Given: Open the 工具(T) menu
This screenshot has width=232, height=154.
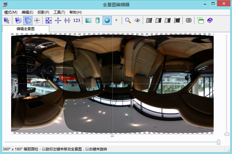Looking at the screenshot, I should 59,12.
